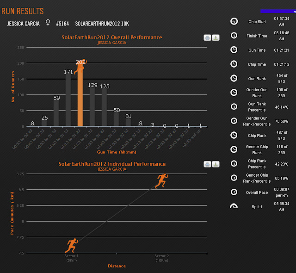Click the SOLAREARTHRUN2012 10K event label
The image size is (296, 273).
click(x=102, y=24)
